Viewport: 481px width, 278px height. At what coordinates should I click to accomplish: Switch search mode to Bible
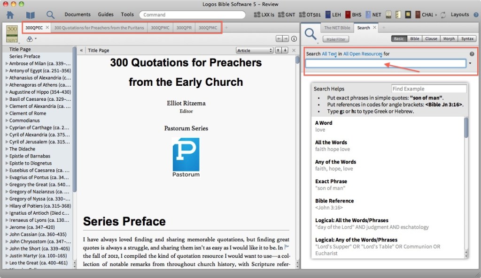[415, 38]
